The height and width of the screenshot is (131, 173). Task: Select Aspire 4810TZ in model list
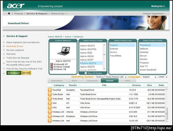[x=87, y=45]
